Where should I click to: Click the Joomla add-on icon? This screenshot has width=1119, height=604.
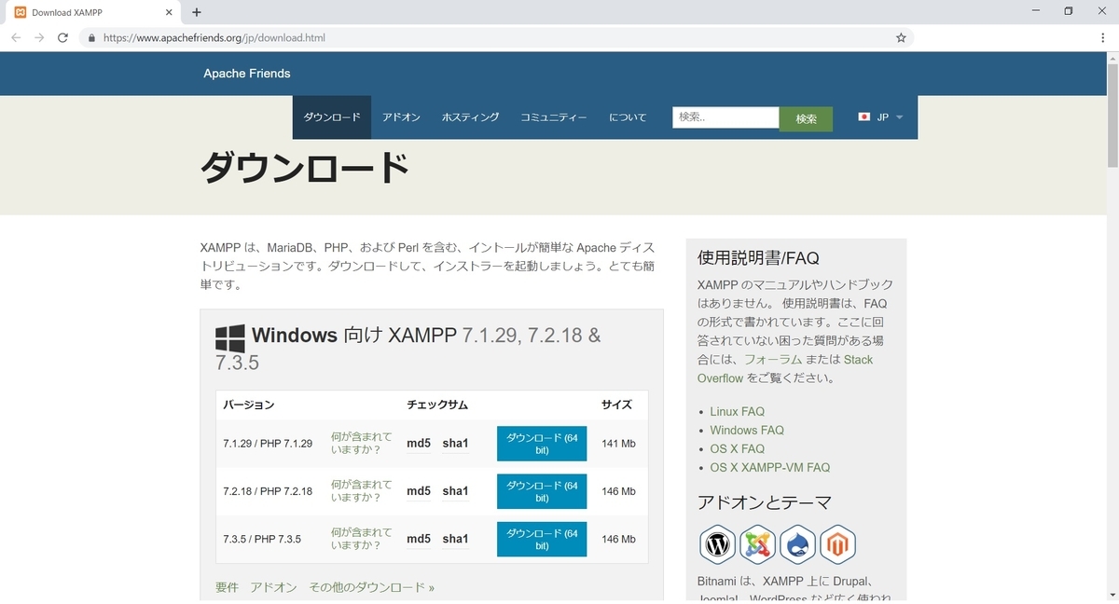(x=757, y=543)
